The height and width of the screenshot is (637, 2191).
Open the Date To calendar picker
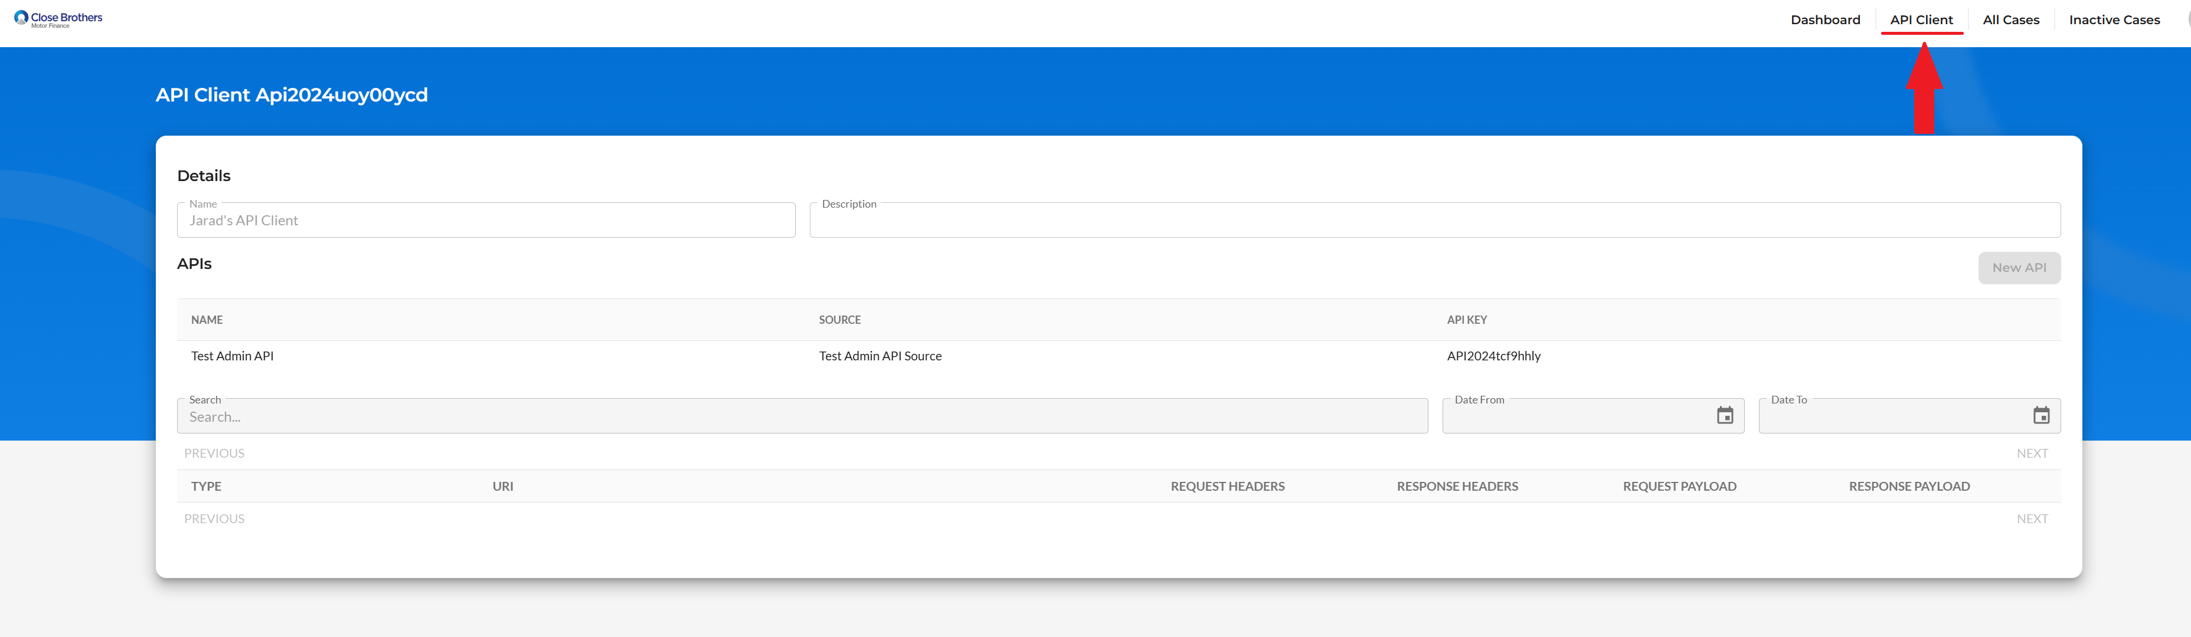[x=2042, y=416]
